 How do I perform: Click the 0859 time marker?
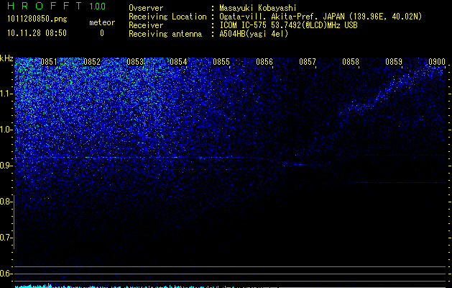click(394, 62)
